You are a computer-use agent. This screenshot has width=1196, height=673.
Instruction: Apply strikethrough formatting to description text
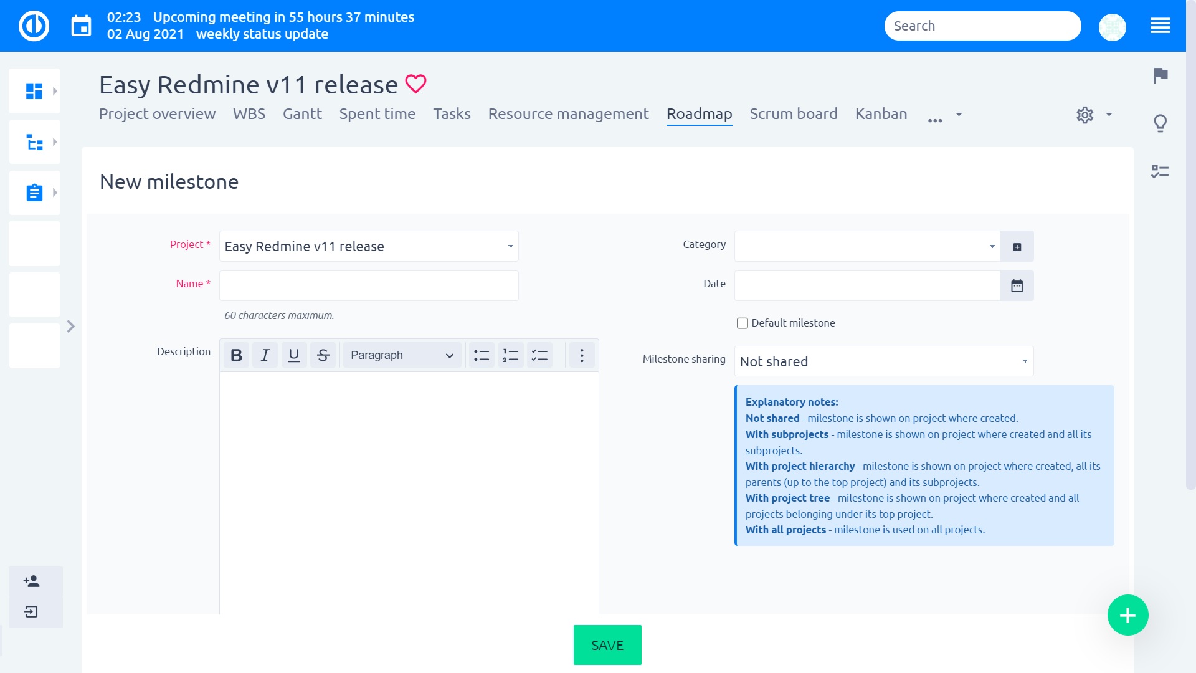coord(323,355)
